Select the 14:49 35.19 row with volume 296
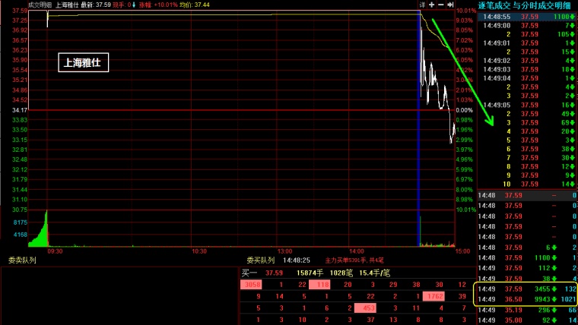 tap(528, 310)
